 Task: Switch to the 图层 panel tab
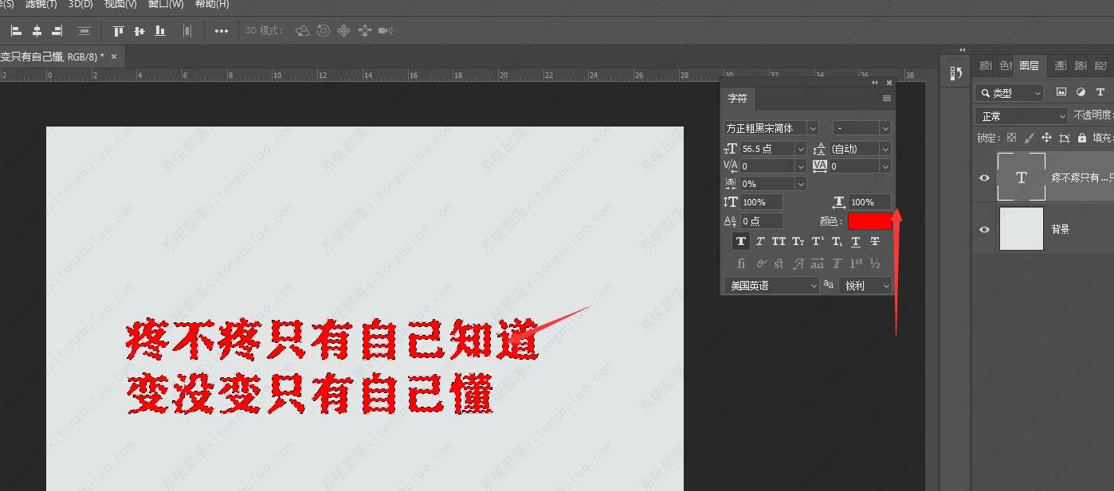tap(1029, 66)
